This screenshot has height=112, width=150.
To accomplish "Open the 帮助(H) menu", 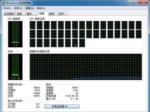I will 41,8.
